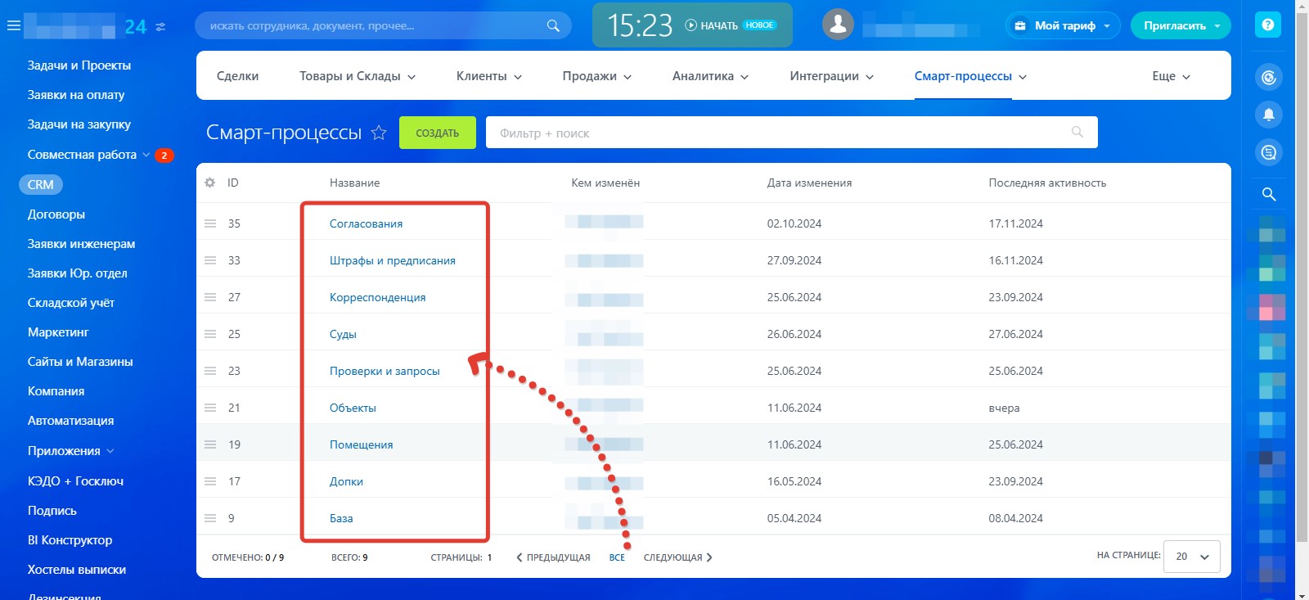Open the Аналитика tab menu
The width and height of the screenshot is (1309, 600).
tap(710, 76)
